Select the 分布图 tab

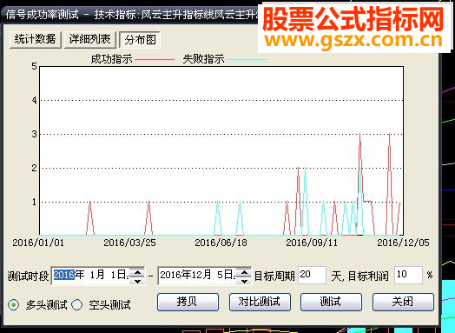140,40
